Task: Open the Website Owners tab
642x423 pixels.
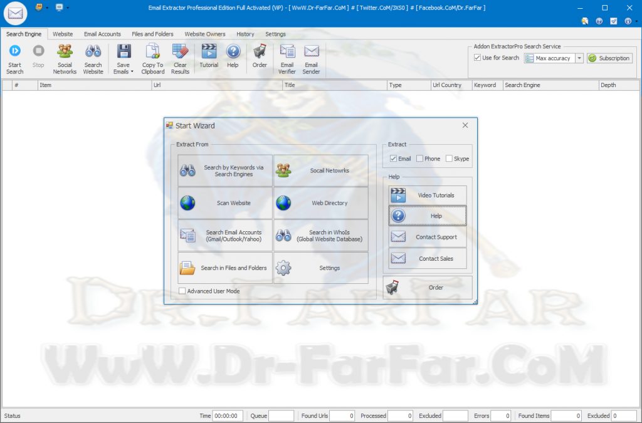Action: 204,34
